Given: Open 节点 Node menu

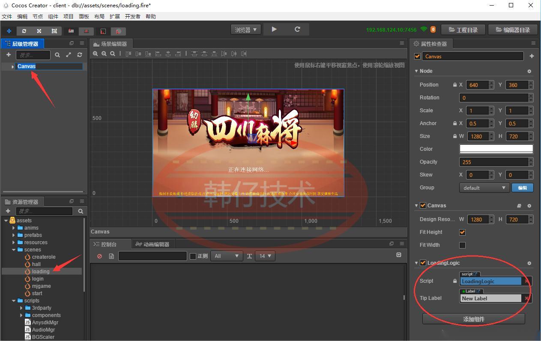Looking at the screenshot, I should coord(38,16).
